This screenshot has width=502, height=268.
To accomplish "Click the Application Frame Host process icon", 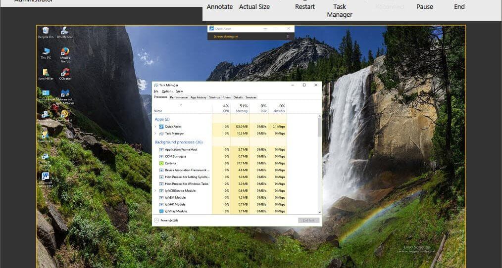I will click(161, 149).
